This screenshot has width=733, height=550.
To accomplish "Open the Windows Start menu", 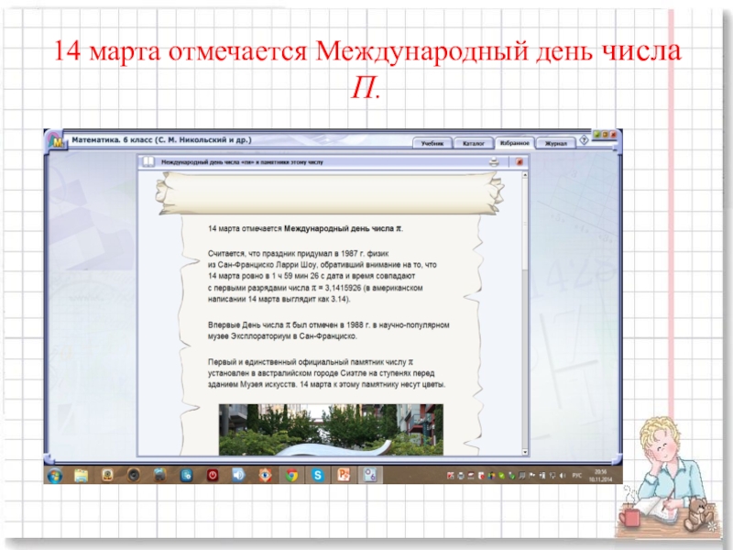I will [x=55, y=475].
